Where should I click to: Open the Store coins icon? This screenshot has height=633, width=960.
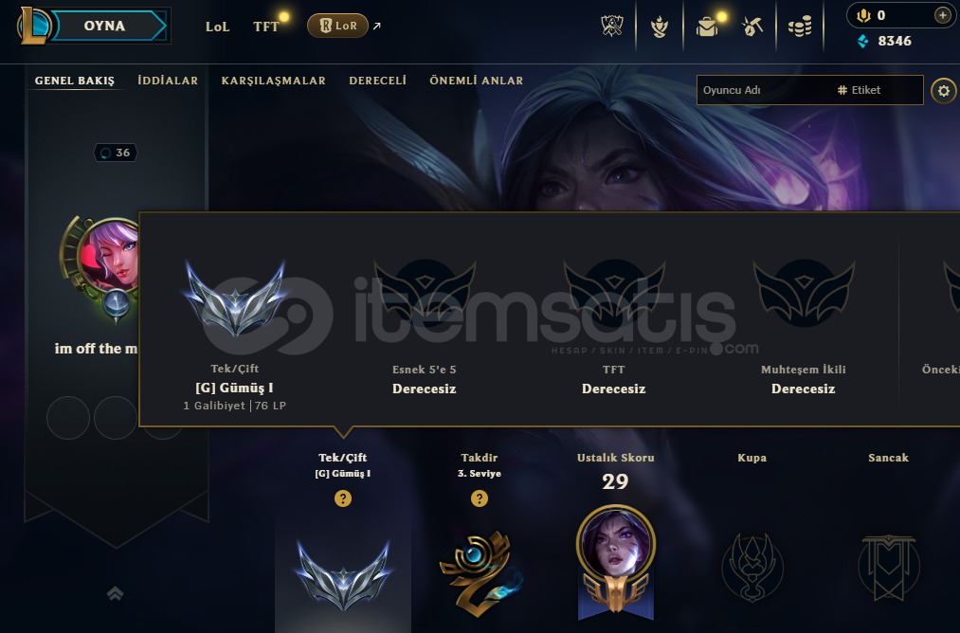(800, 27)
